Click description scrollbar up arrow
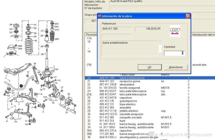Screen dimensions: 215x140 (x=160, y=43)
